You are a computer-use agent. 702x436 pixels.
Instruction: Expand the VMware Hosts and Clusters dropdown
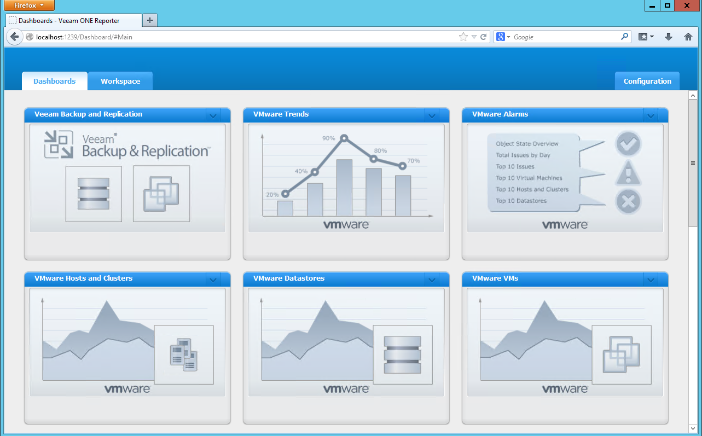click(213, 279)
